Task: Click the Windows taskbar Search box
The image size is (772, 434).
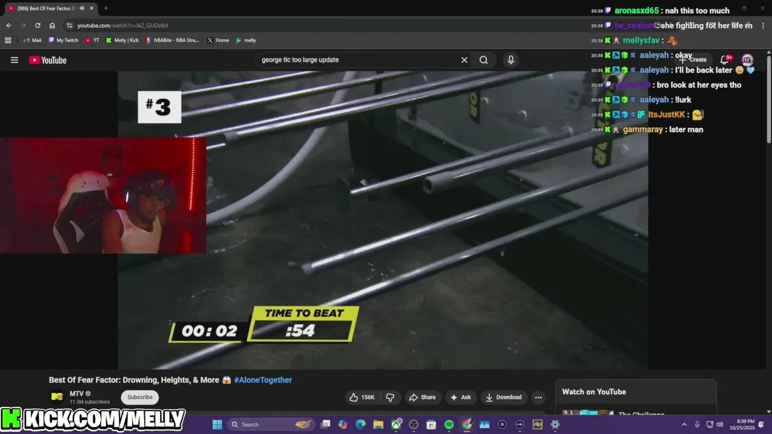Action: (x=271, y=424)
